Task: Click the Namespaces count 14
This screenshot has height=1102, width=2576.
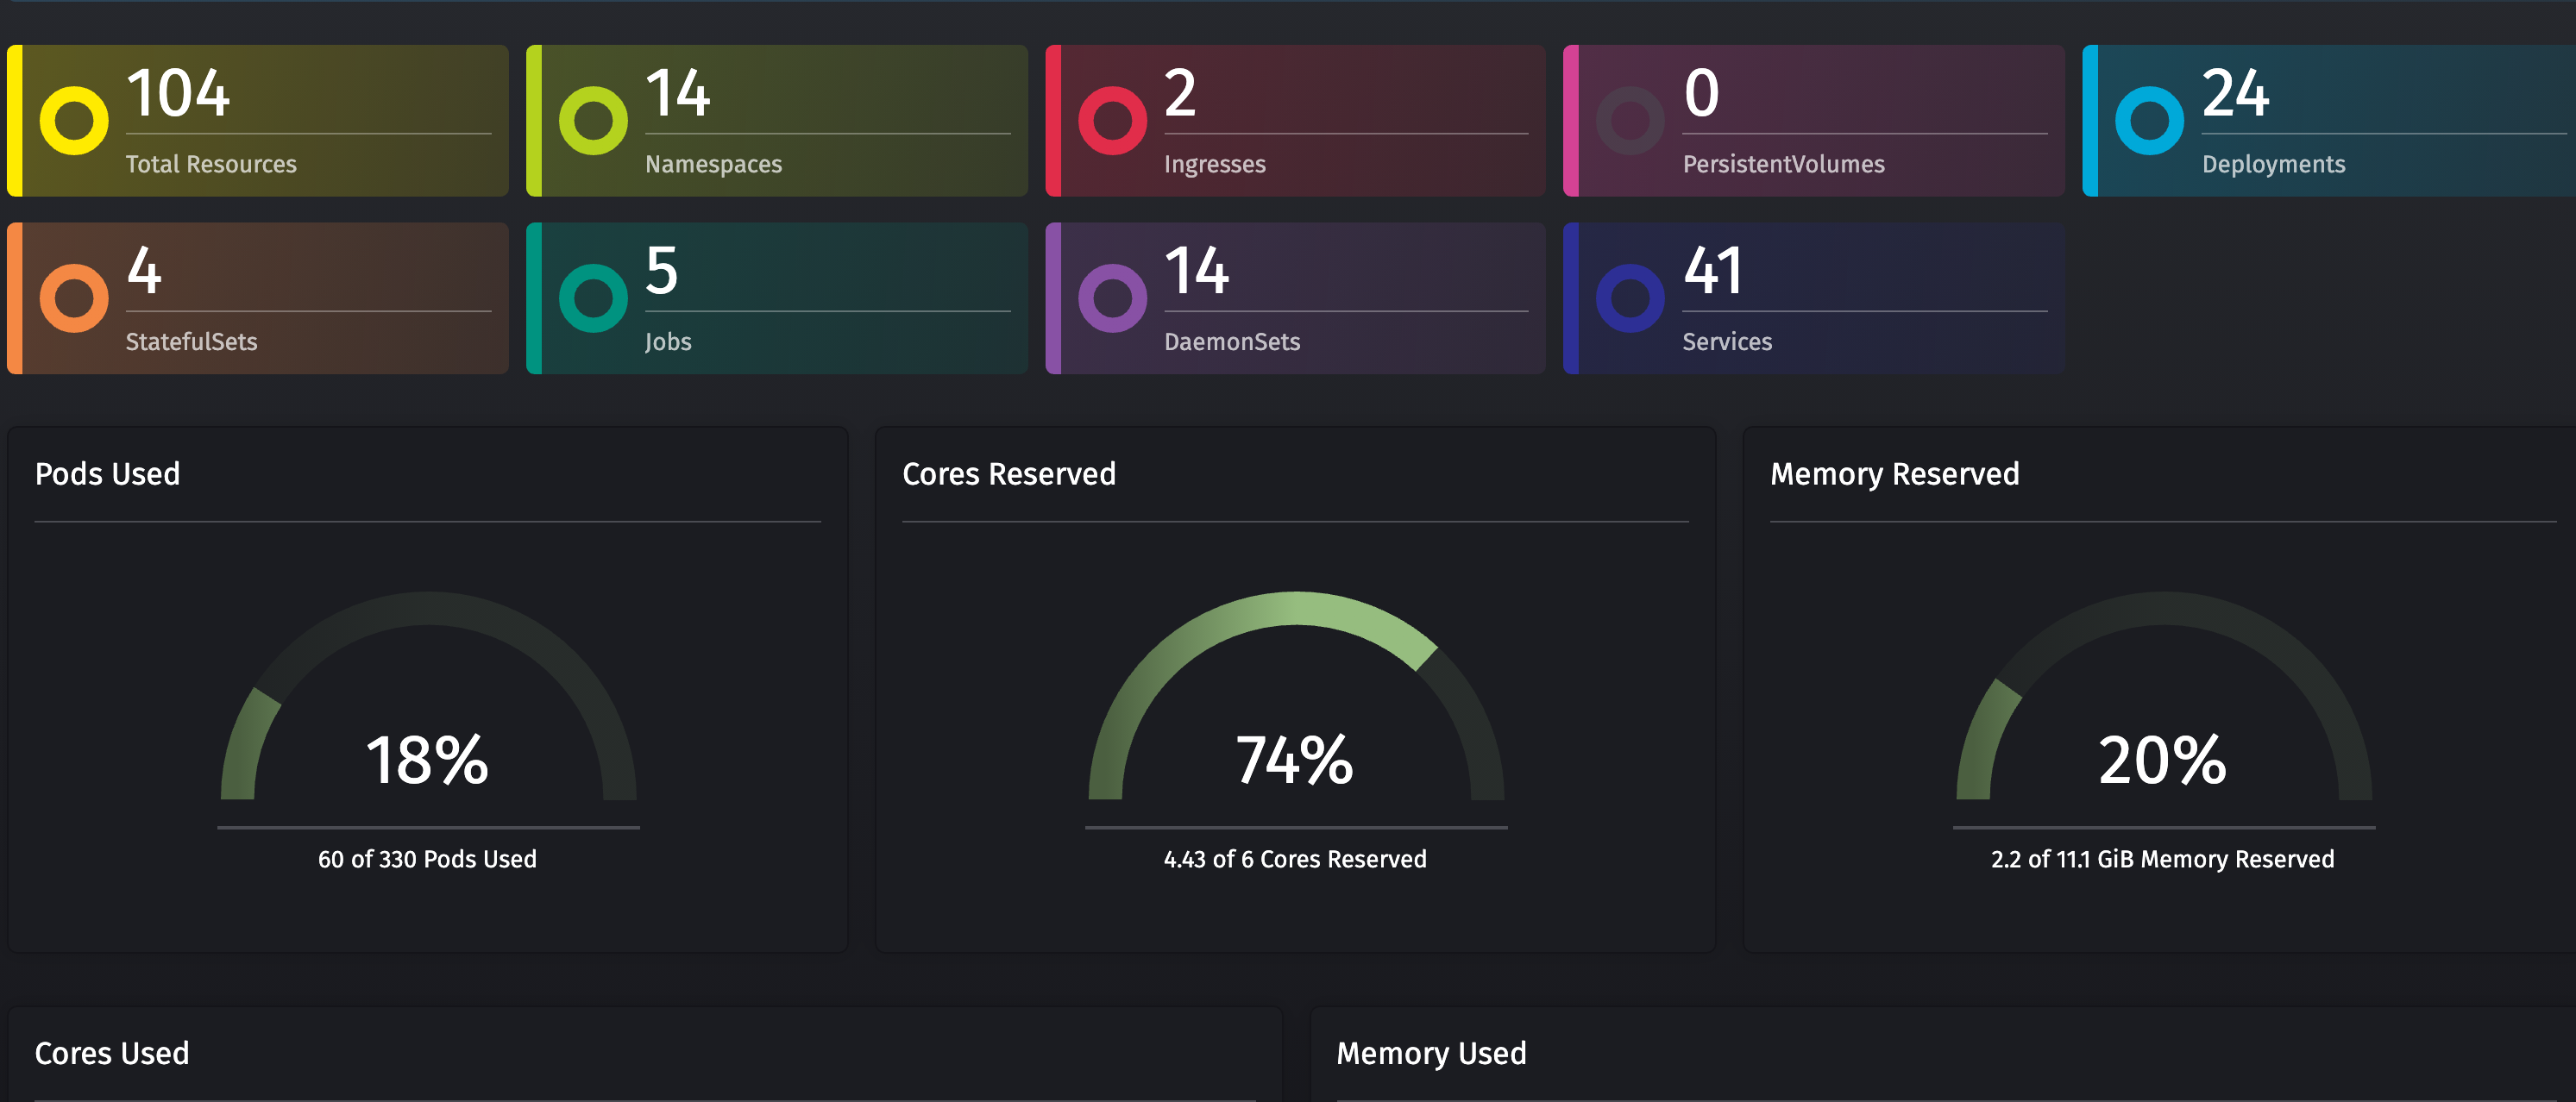Action: pos(675,95)
